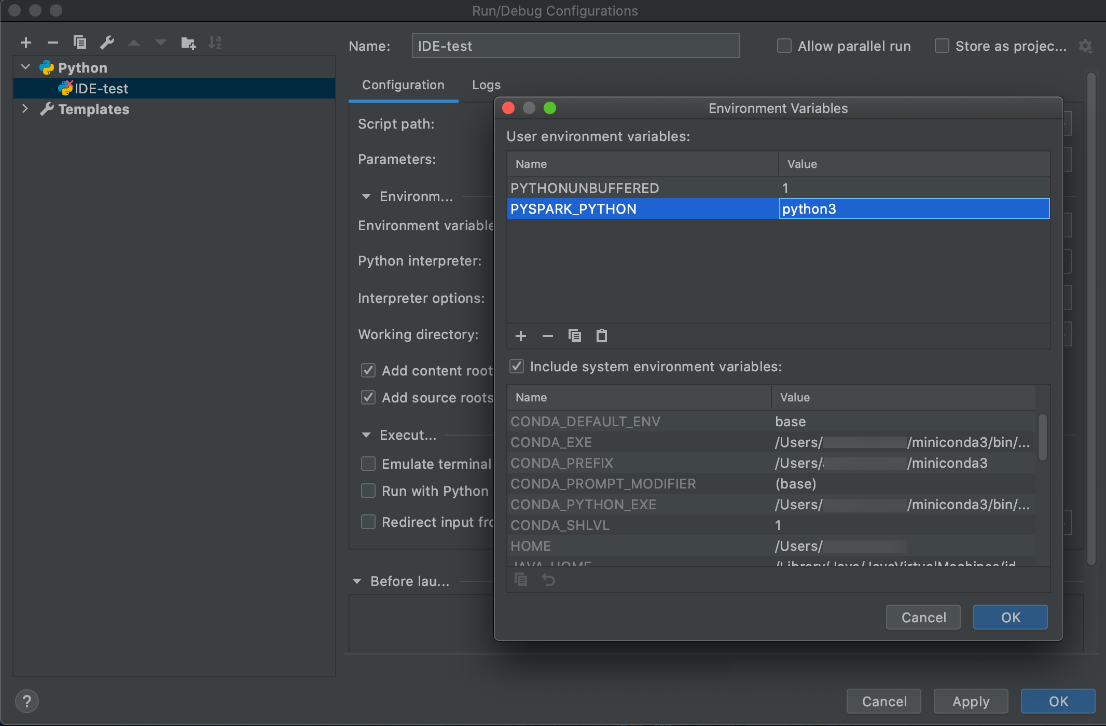The width and height of the screenshot is (1106, 726).
Task: Click the add new variable icon
Action: (520, 334)
